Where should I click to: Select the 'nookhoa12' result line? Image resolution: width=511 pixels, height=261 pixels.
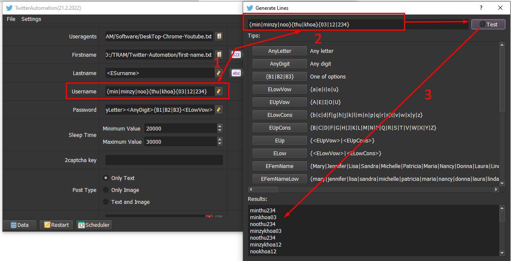tap(263, 252)
